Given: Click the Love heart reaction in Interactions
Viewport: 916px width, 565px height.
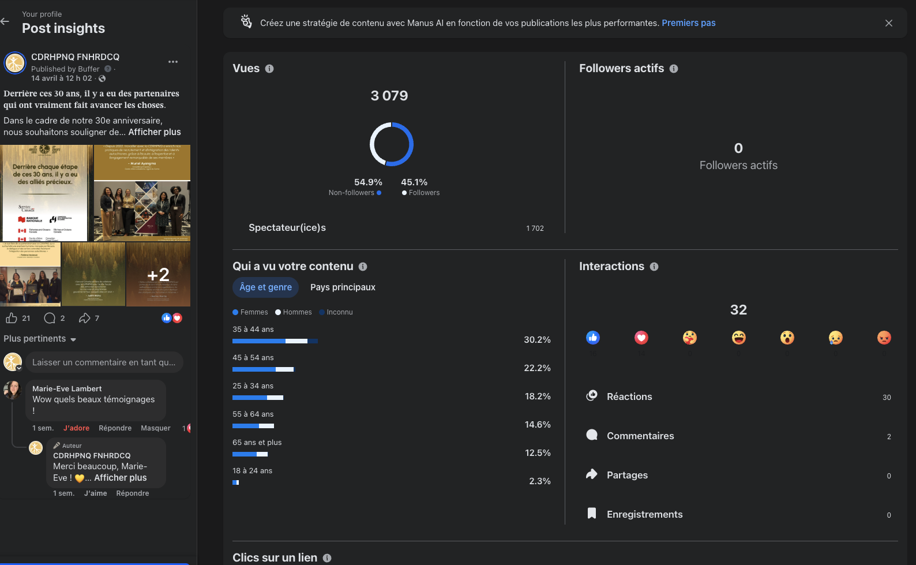Looking at the screenshot, I should (641, 338).
